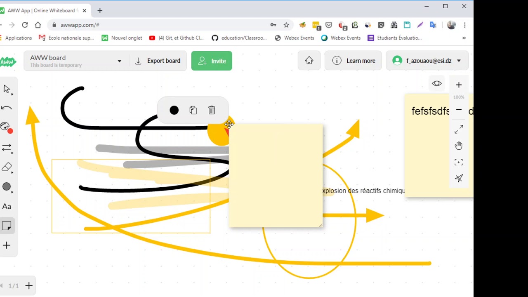
Task: Open the color palette tool
Action: point(7,127)
